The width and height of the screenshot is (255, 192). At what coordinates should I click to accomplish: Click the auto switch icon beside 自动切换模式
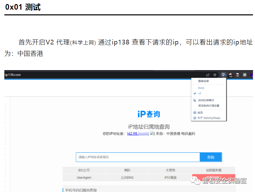(195, 100)
